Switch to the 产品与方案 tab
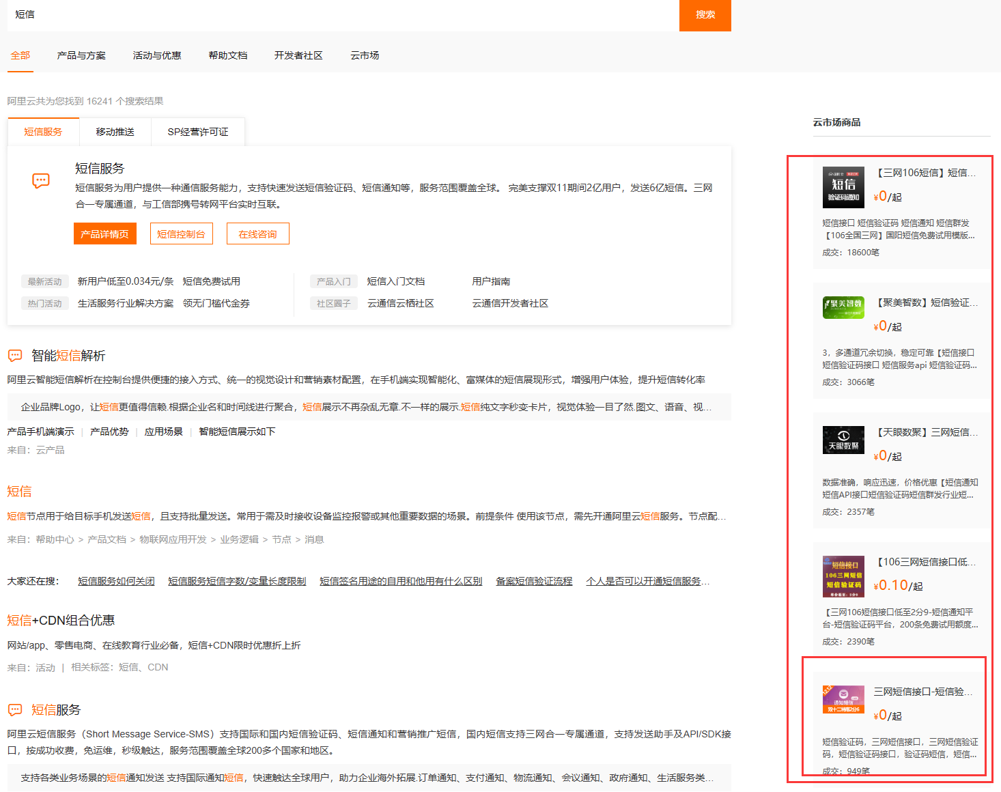Image resolution: width=1001 pixels, height=792 pixels. click(81, 55)
